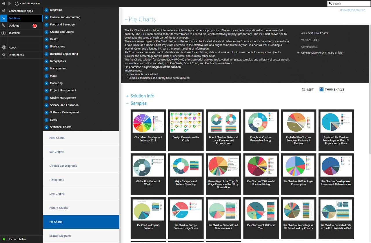This screenshot has height=243, width=371.
Task: Click the forward navigation arrow
Action: [10, 3]
